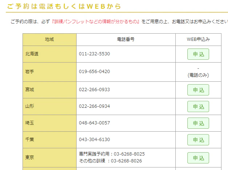This screenshot has width=228, height=170.
Task: Click the (電話のみ) note for 岩手
Action: pos(198,75)
